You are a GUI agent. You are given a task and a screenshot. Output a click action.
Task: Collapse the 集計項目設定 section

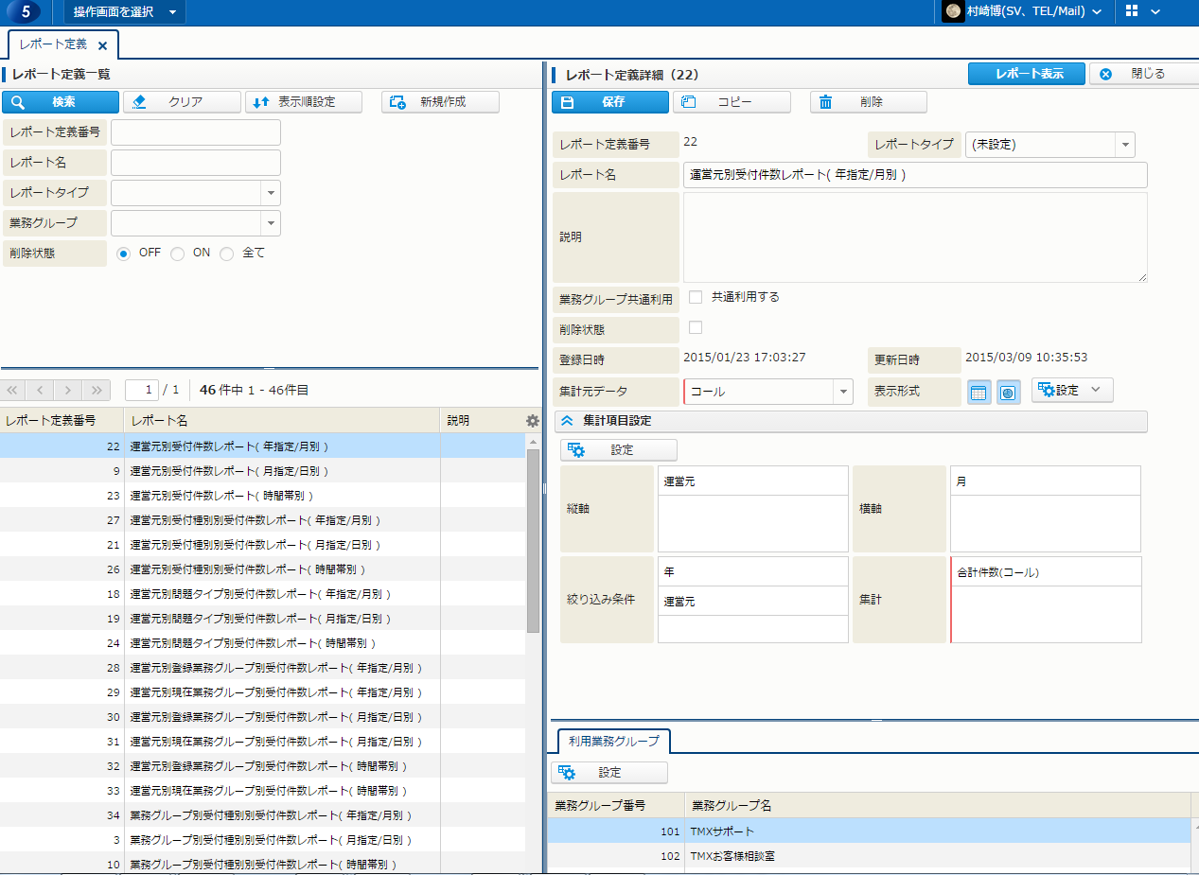point(568,421)
